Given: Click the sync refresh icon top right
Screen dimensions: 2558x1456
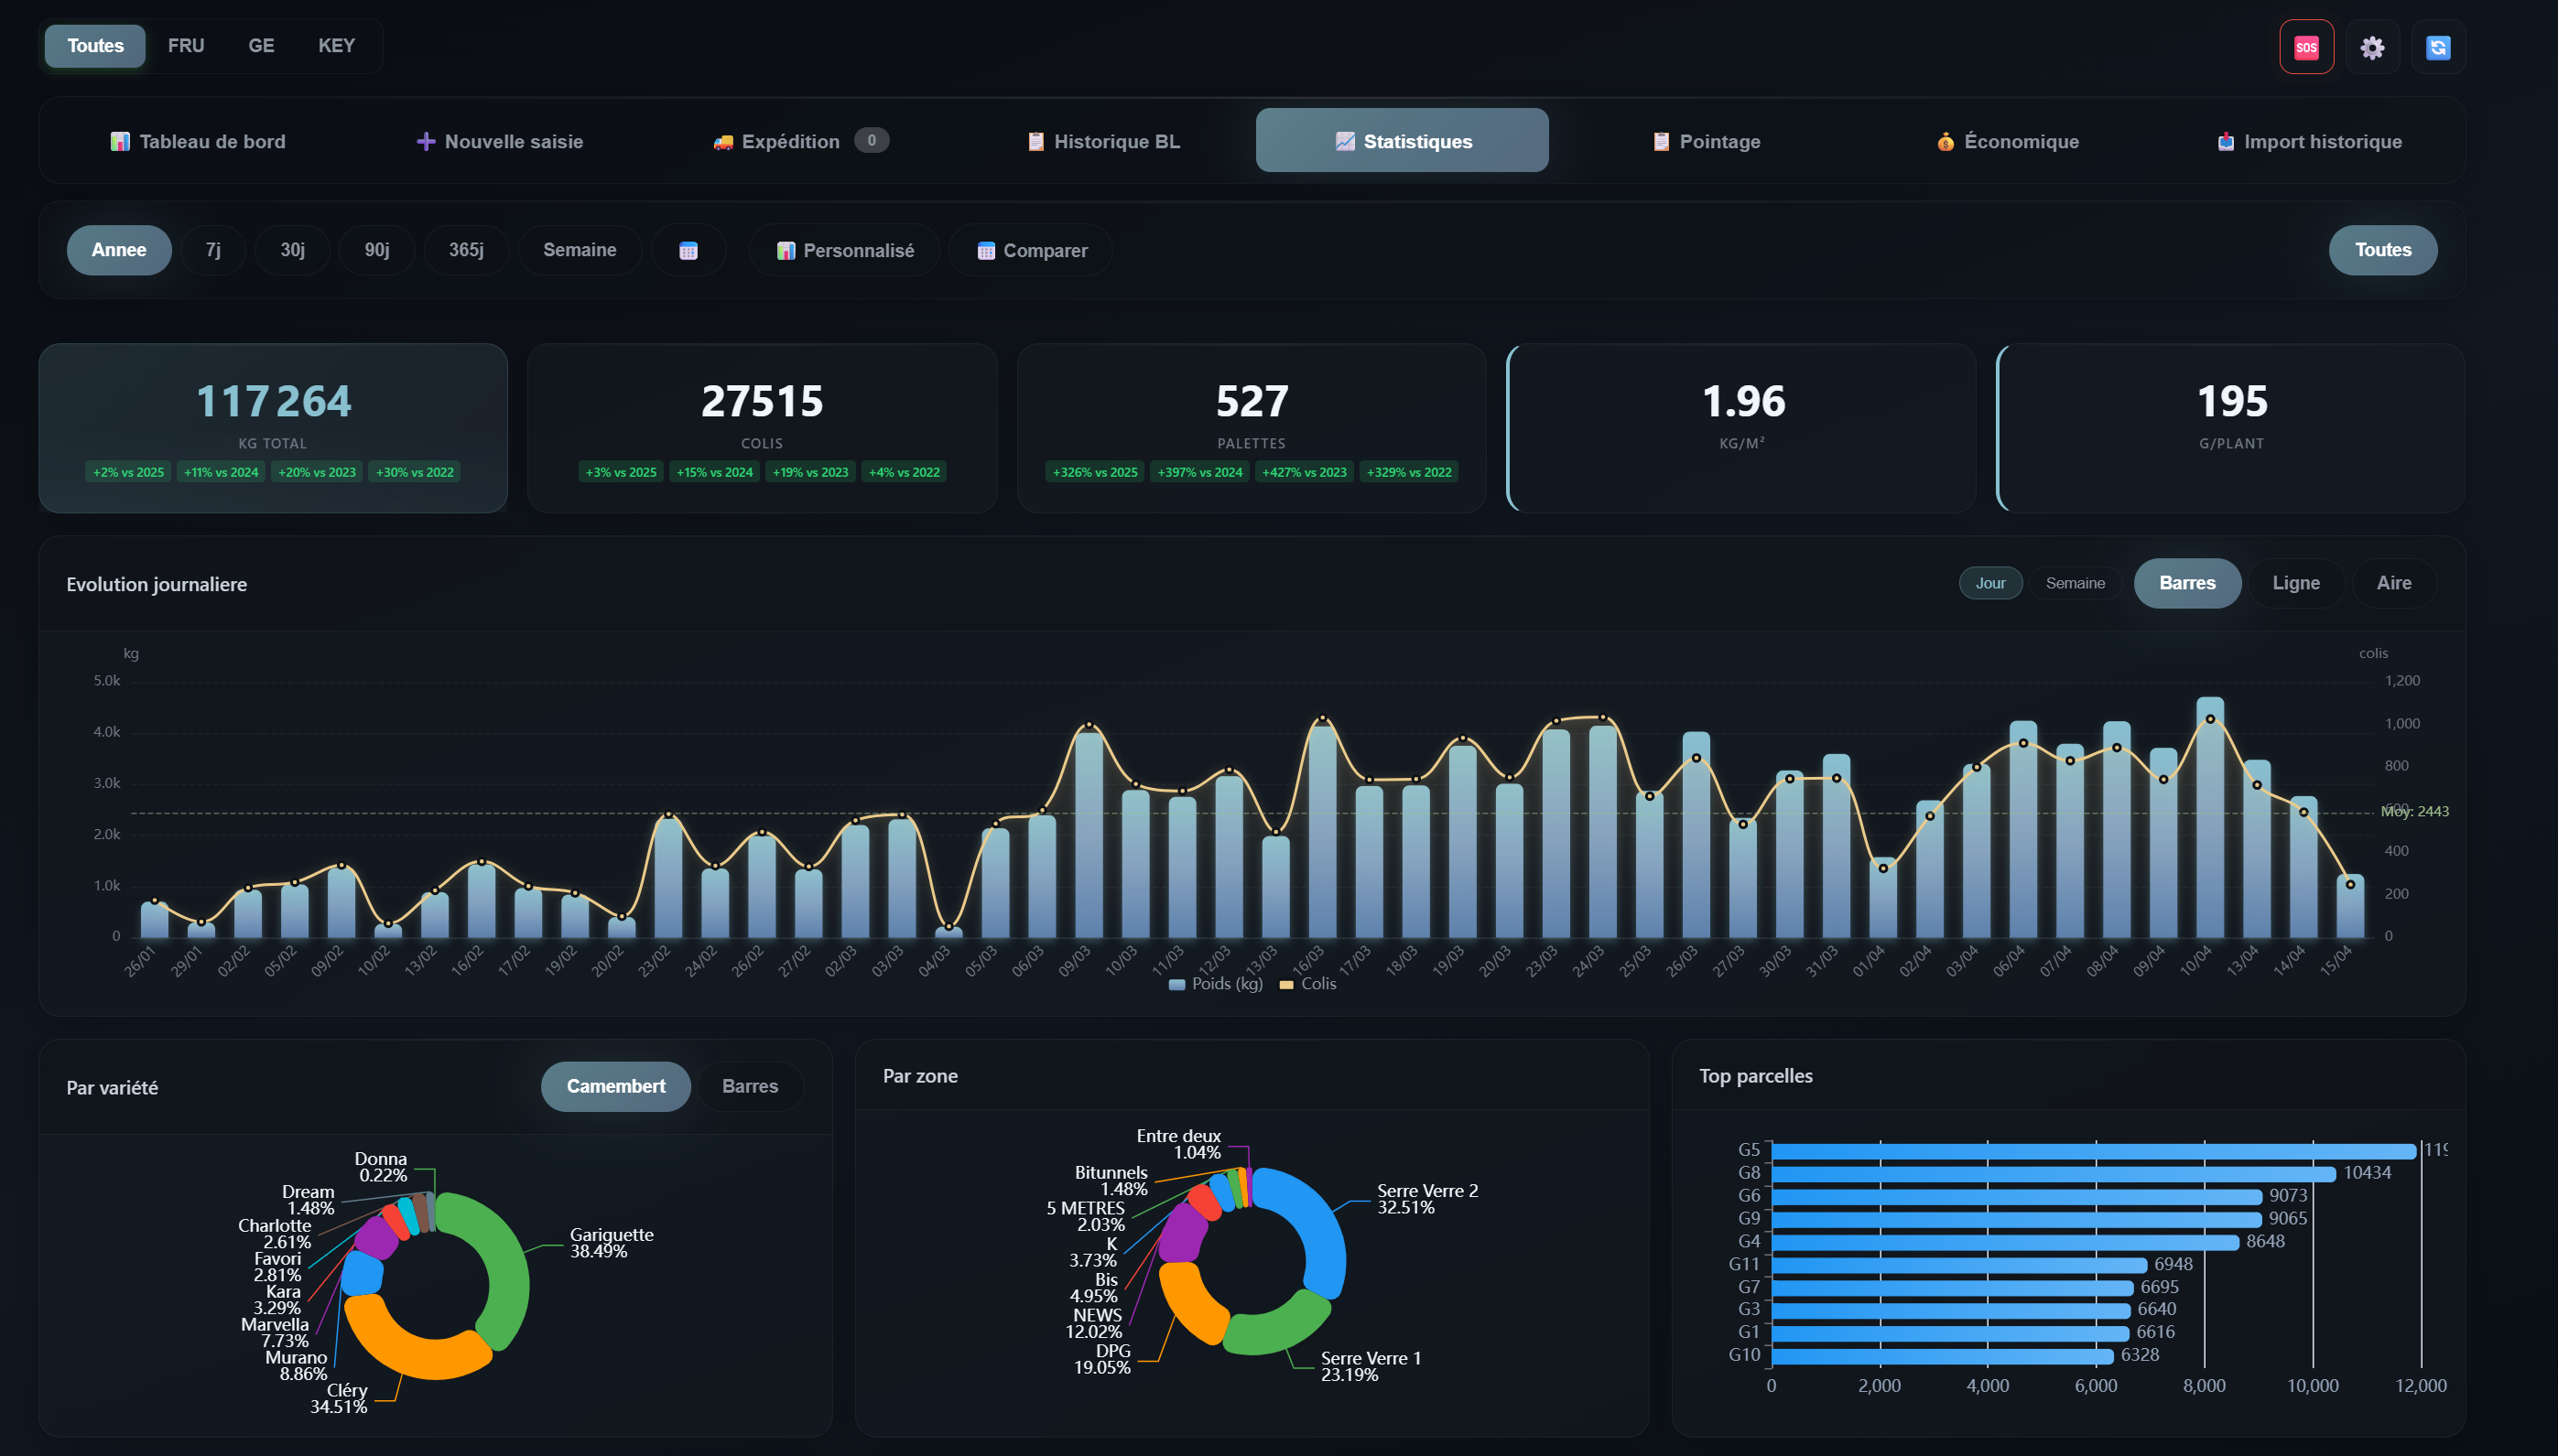Looking at the screenshot, I should (2437, 46).
